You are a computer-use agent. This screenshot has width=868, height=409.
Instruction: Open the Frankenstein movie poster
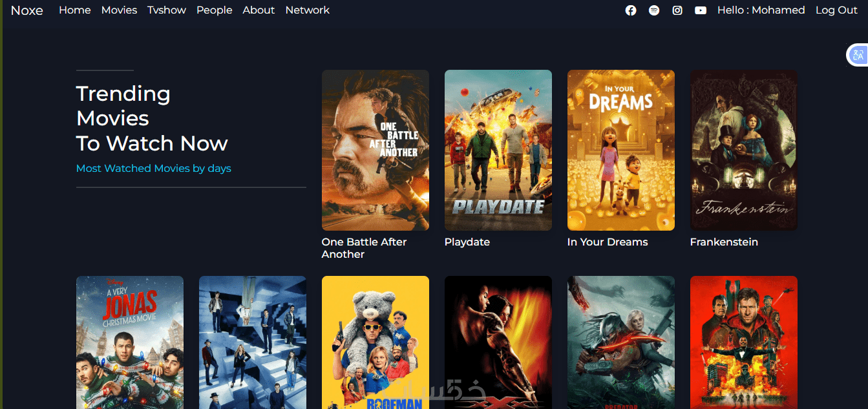click(x=744, y=150)
